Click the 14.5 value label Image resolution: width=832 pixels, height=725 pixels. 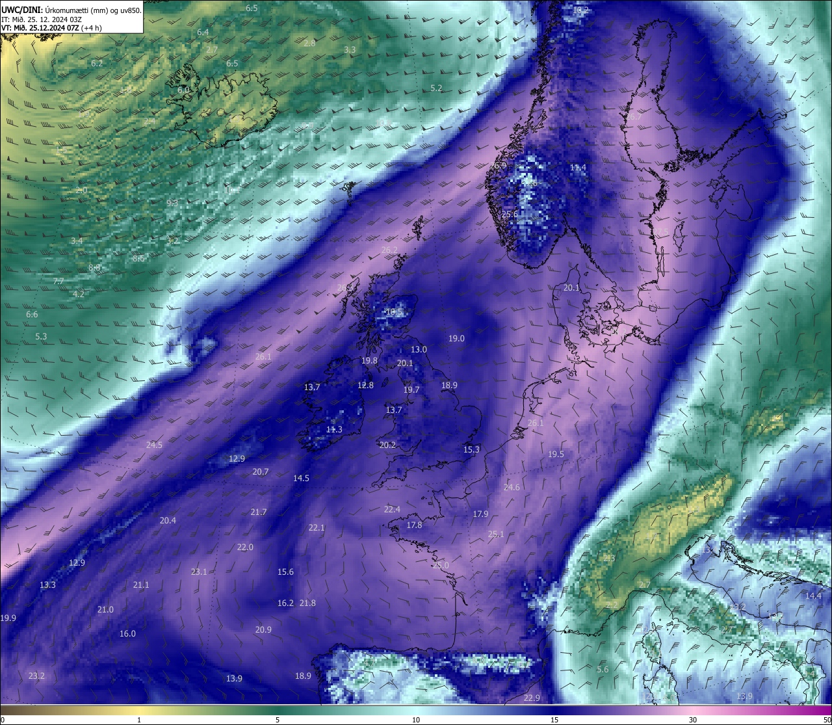click(301, 478)
